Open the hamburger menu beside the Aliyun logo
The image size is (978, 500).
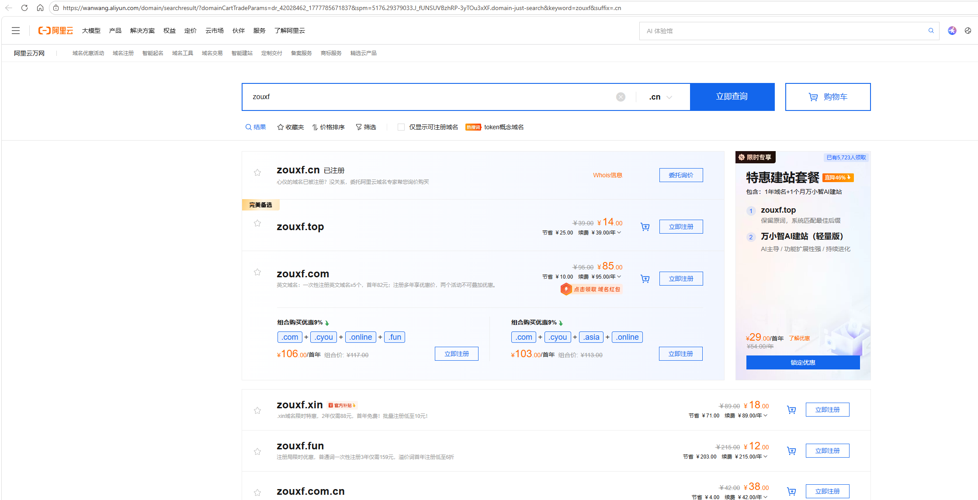tap(16, 31)
